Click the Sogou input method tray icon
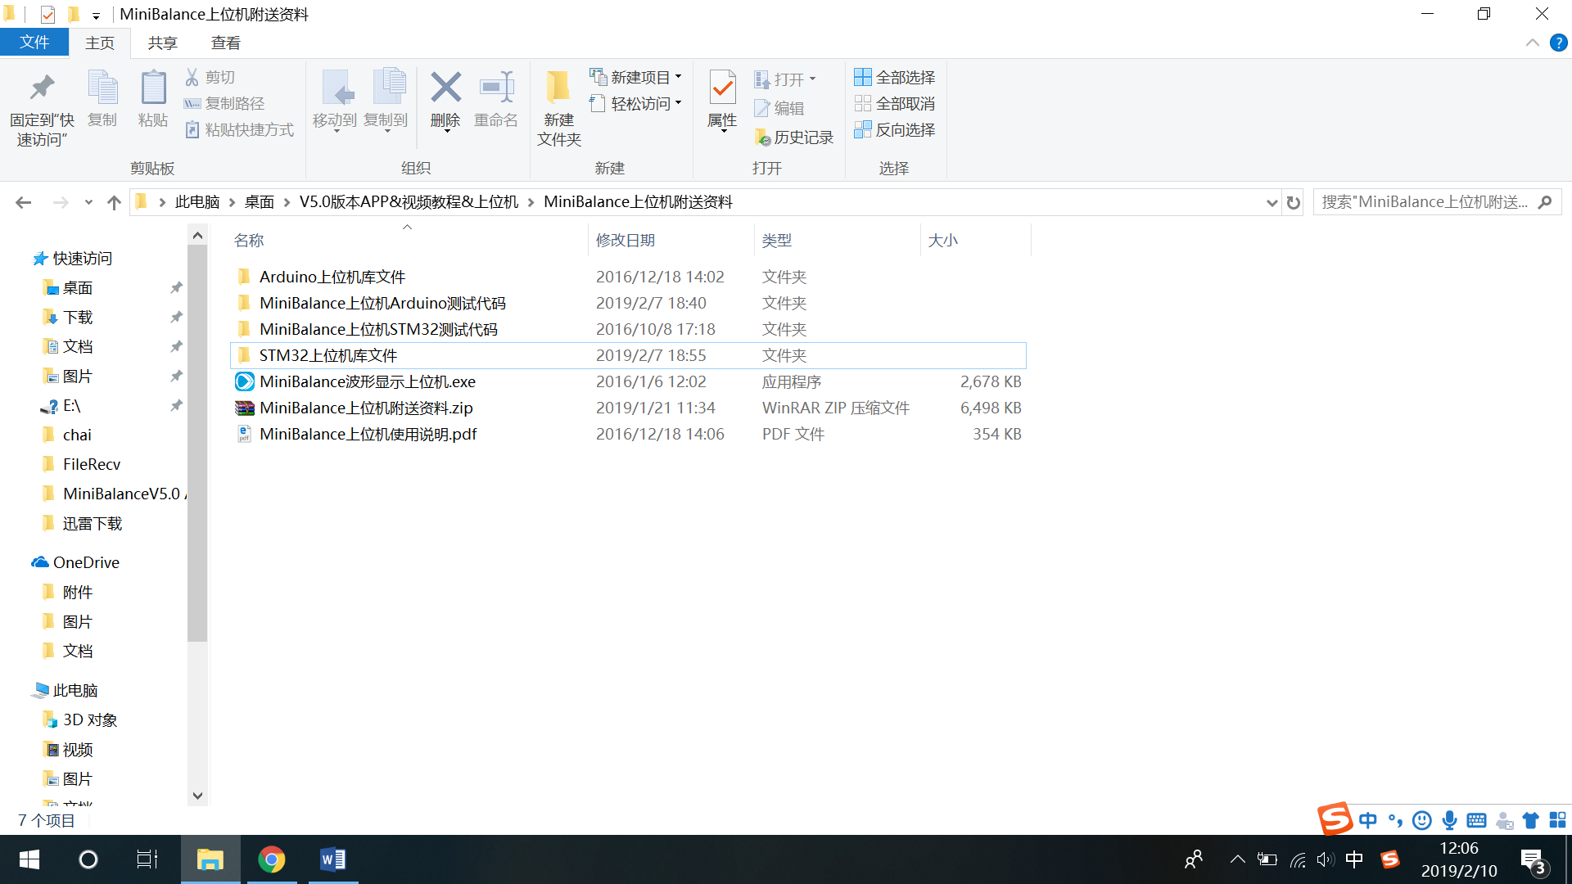The width and height of the screenshot is (1572, 884). pos(1389,859)
